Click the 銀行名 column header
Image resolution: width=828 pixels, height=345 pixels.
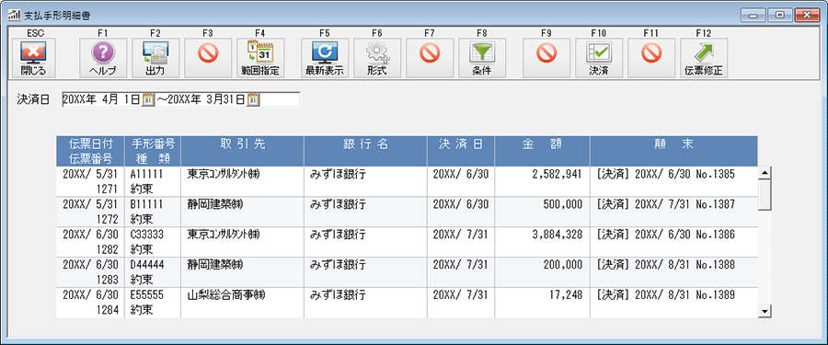[365, 151]
